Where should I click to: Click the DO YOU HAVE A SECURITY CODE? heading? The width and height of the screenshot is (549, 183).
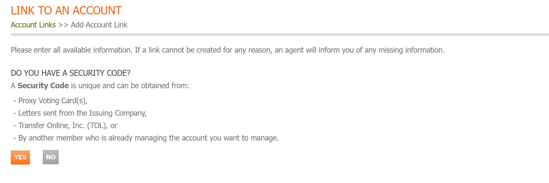coord(71,73)
